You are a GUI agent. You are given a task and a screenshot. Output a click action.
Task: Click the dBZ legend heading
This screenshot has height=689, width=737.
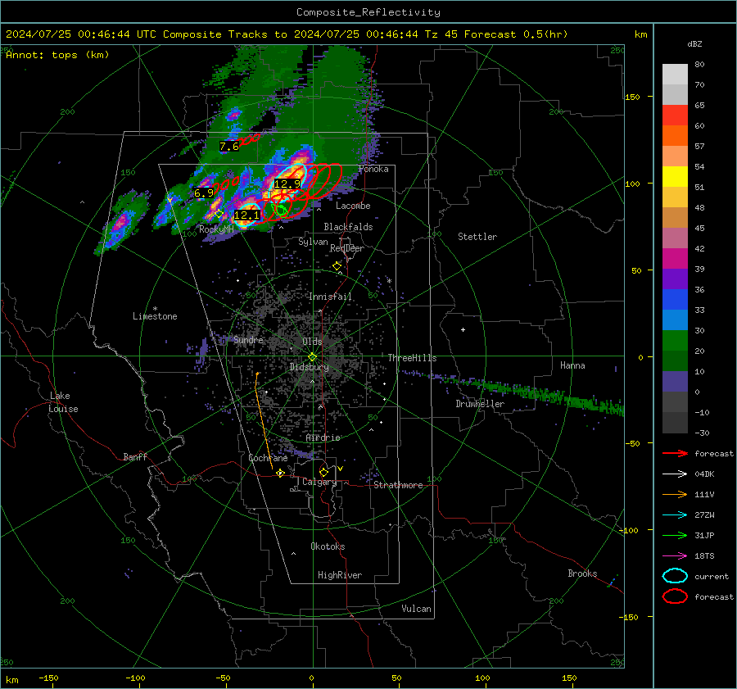tap(694, 44)
